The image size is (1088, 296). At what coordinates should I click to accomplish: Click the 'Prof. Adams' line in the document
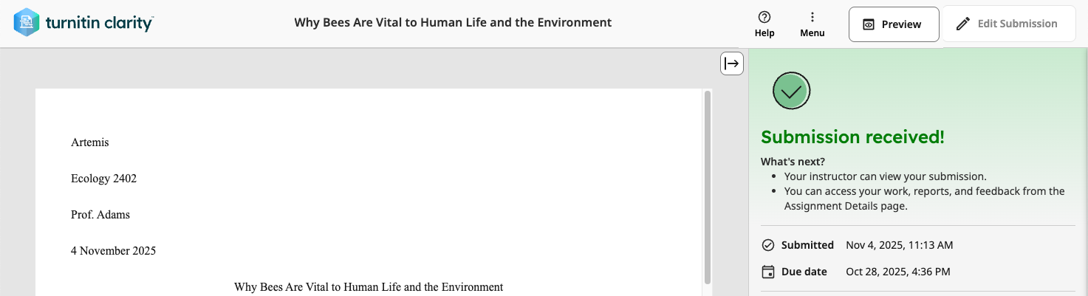[100, 215]
